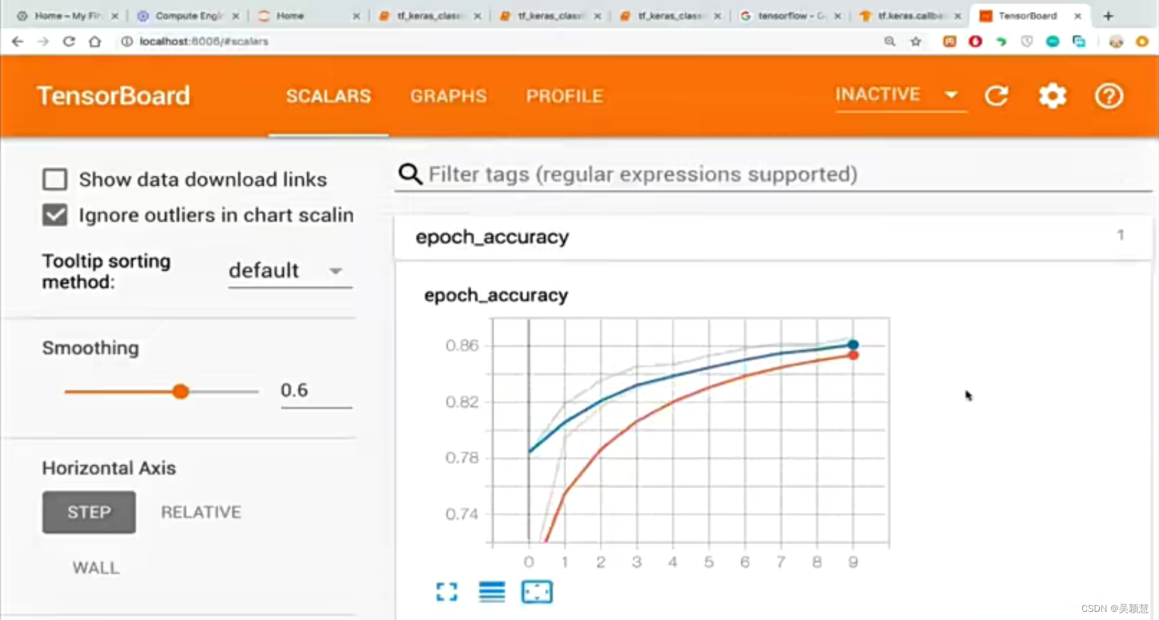Open the Tooltip sorting method dropdown

click(x=290, y=271)
